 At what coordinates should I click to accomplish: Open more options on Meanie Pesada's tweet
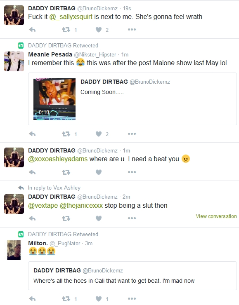[x=132, y=134]
